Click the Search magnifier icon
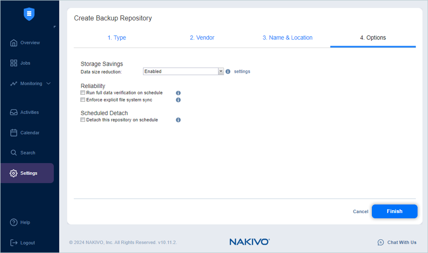 coord(14,153)
